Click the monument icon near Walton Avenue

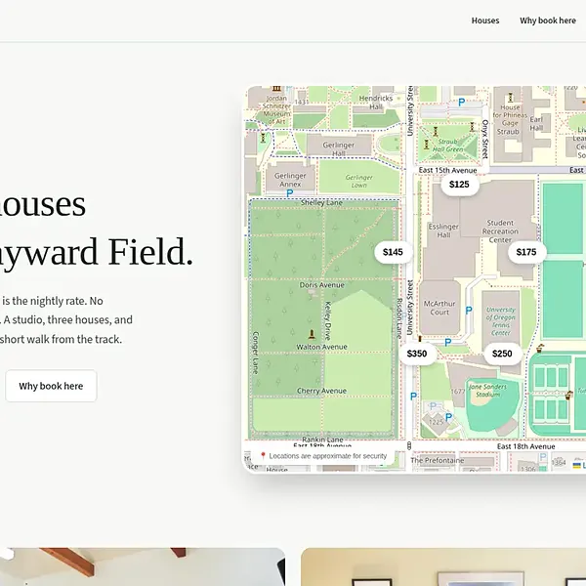[312, 334]
